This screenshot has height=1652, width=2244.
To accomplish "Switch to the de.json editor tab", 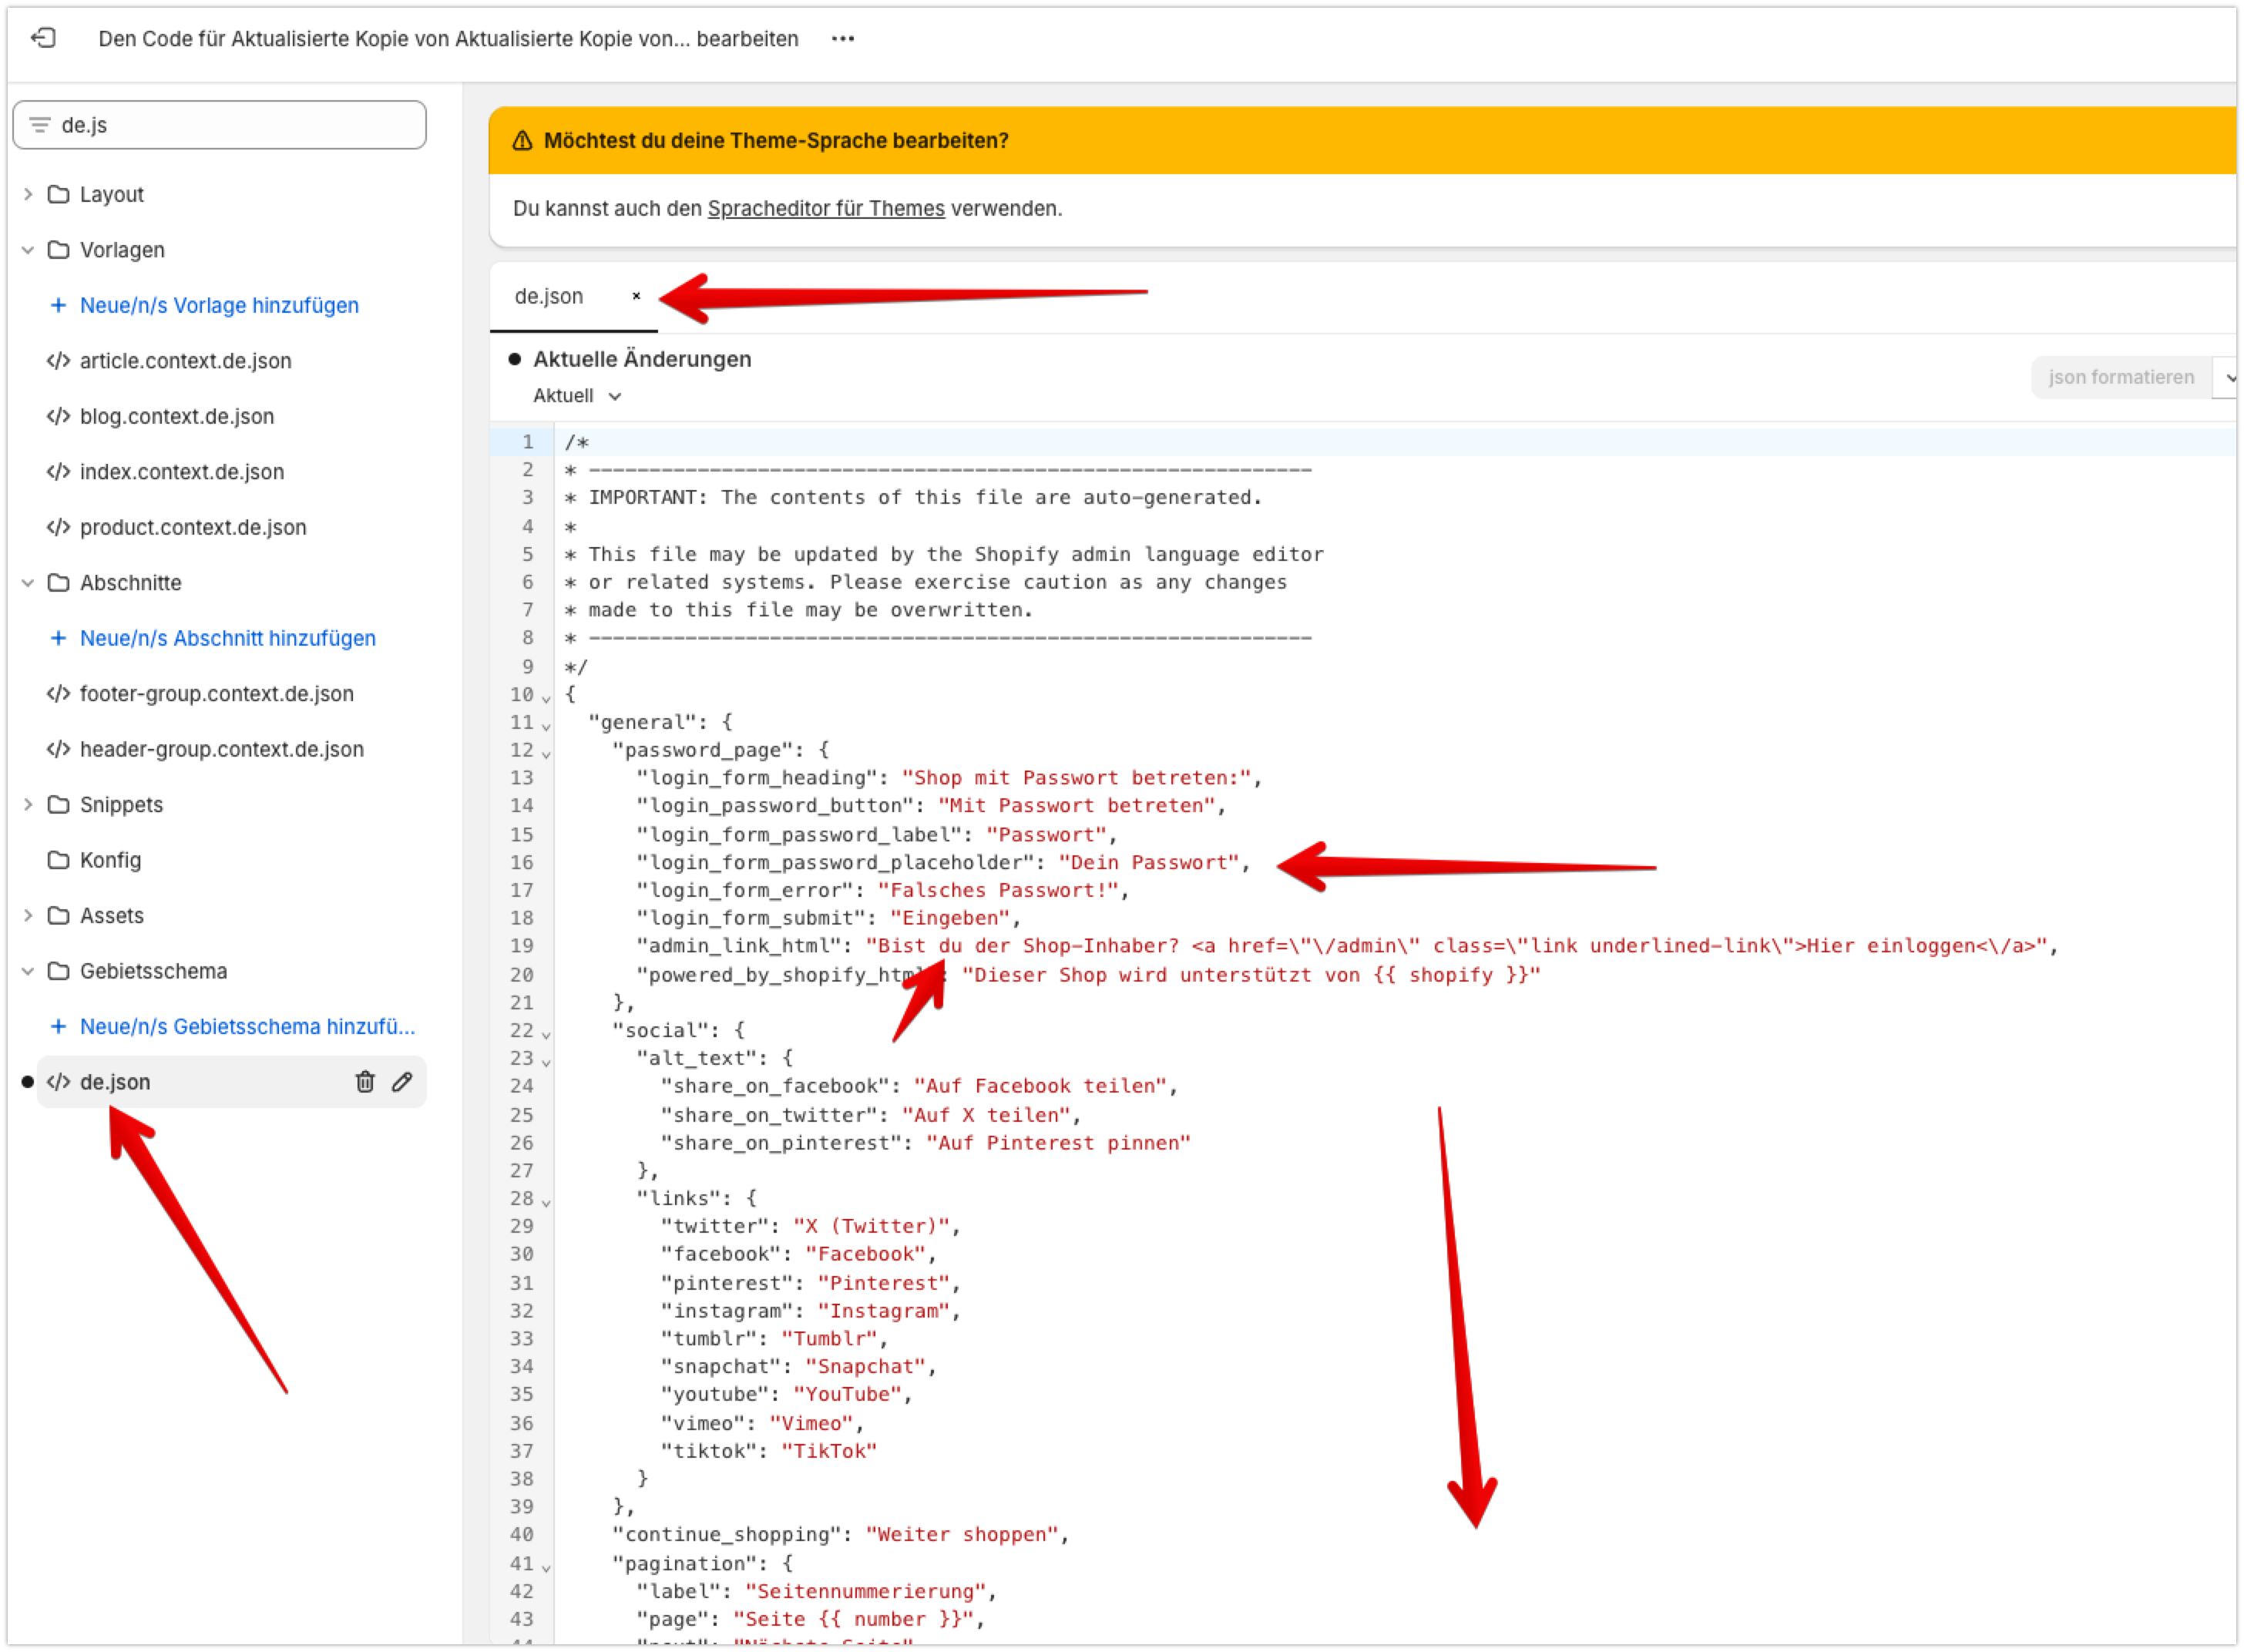I will [549, 296].
